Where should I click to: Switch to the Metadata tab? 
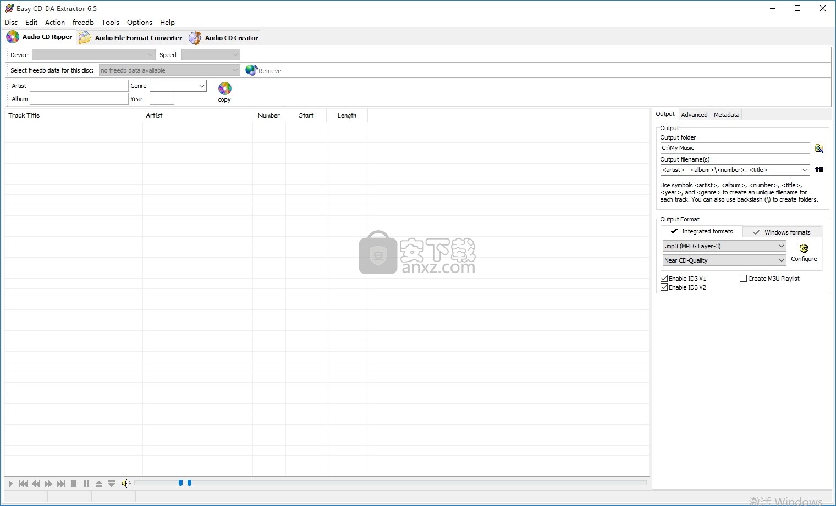727,115
